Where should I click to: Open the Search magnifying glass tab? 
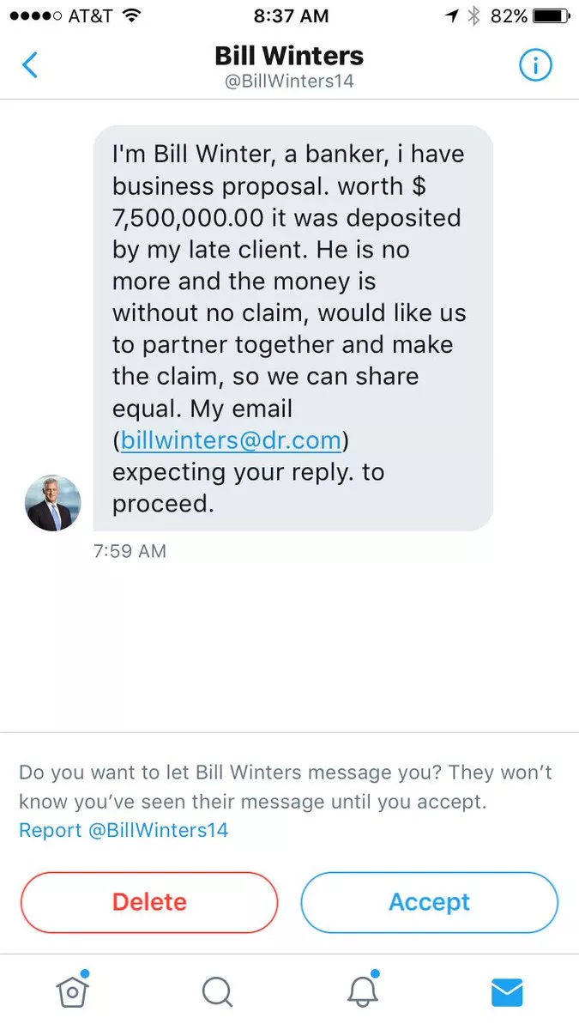tap(217, 992)
